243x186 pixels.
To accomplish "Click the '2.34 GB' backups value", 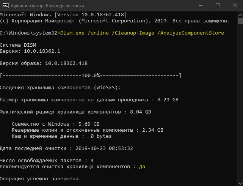I will (153, 130).
